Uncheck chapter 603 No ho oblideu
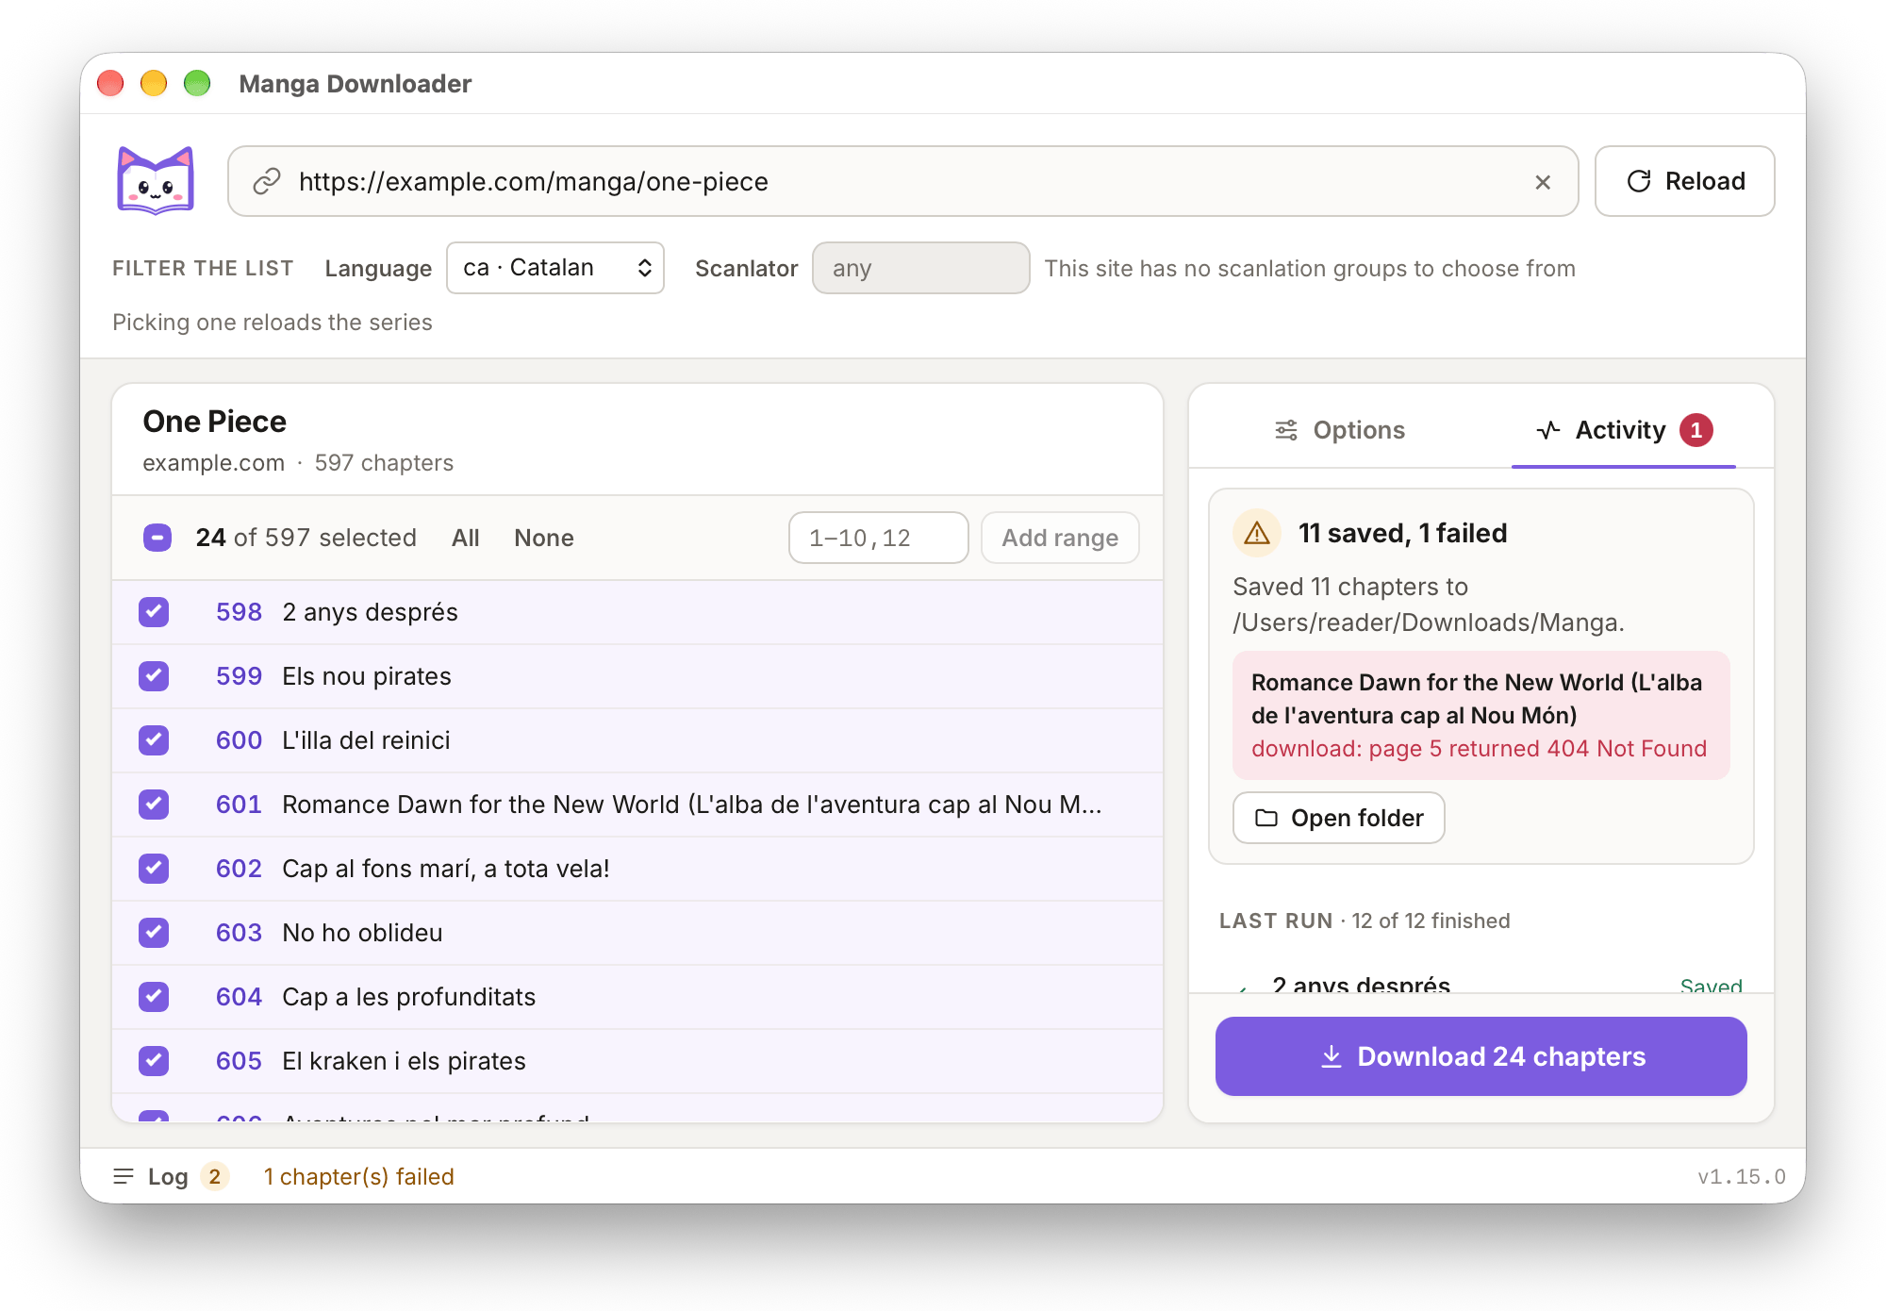The width and height of the screenshot is (1886, 1311). pos(154,933)
